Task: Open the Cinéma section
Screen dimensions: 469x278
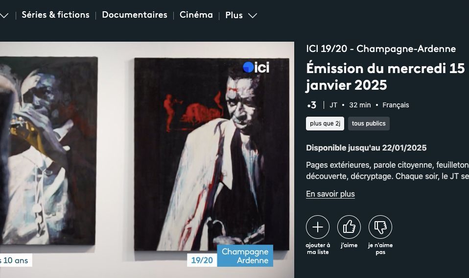Action: [x=196, y=15]
